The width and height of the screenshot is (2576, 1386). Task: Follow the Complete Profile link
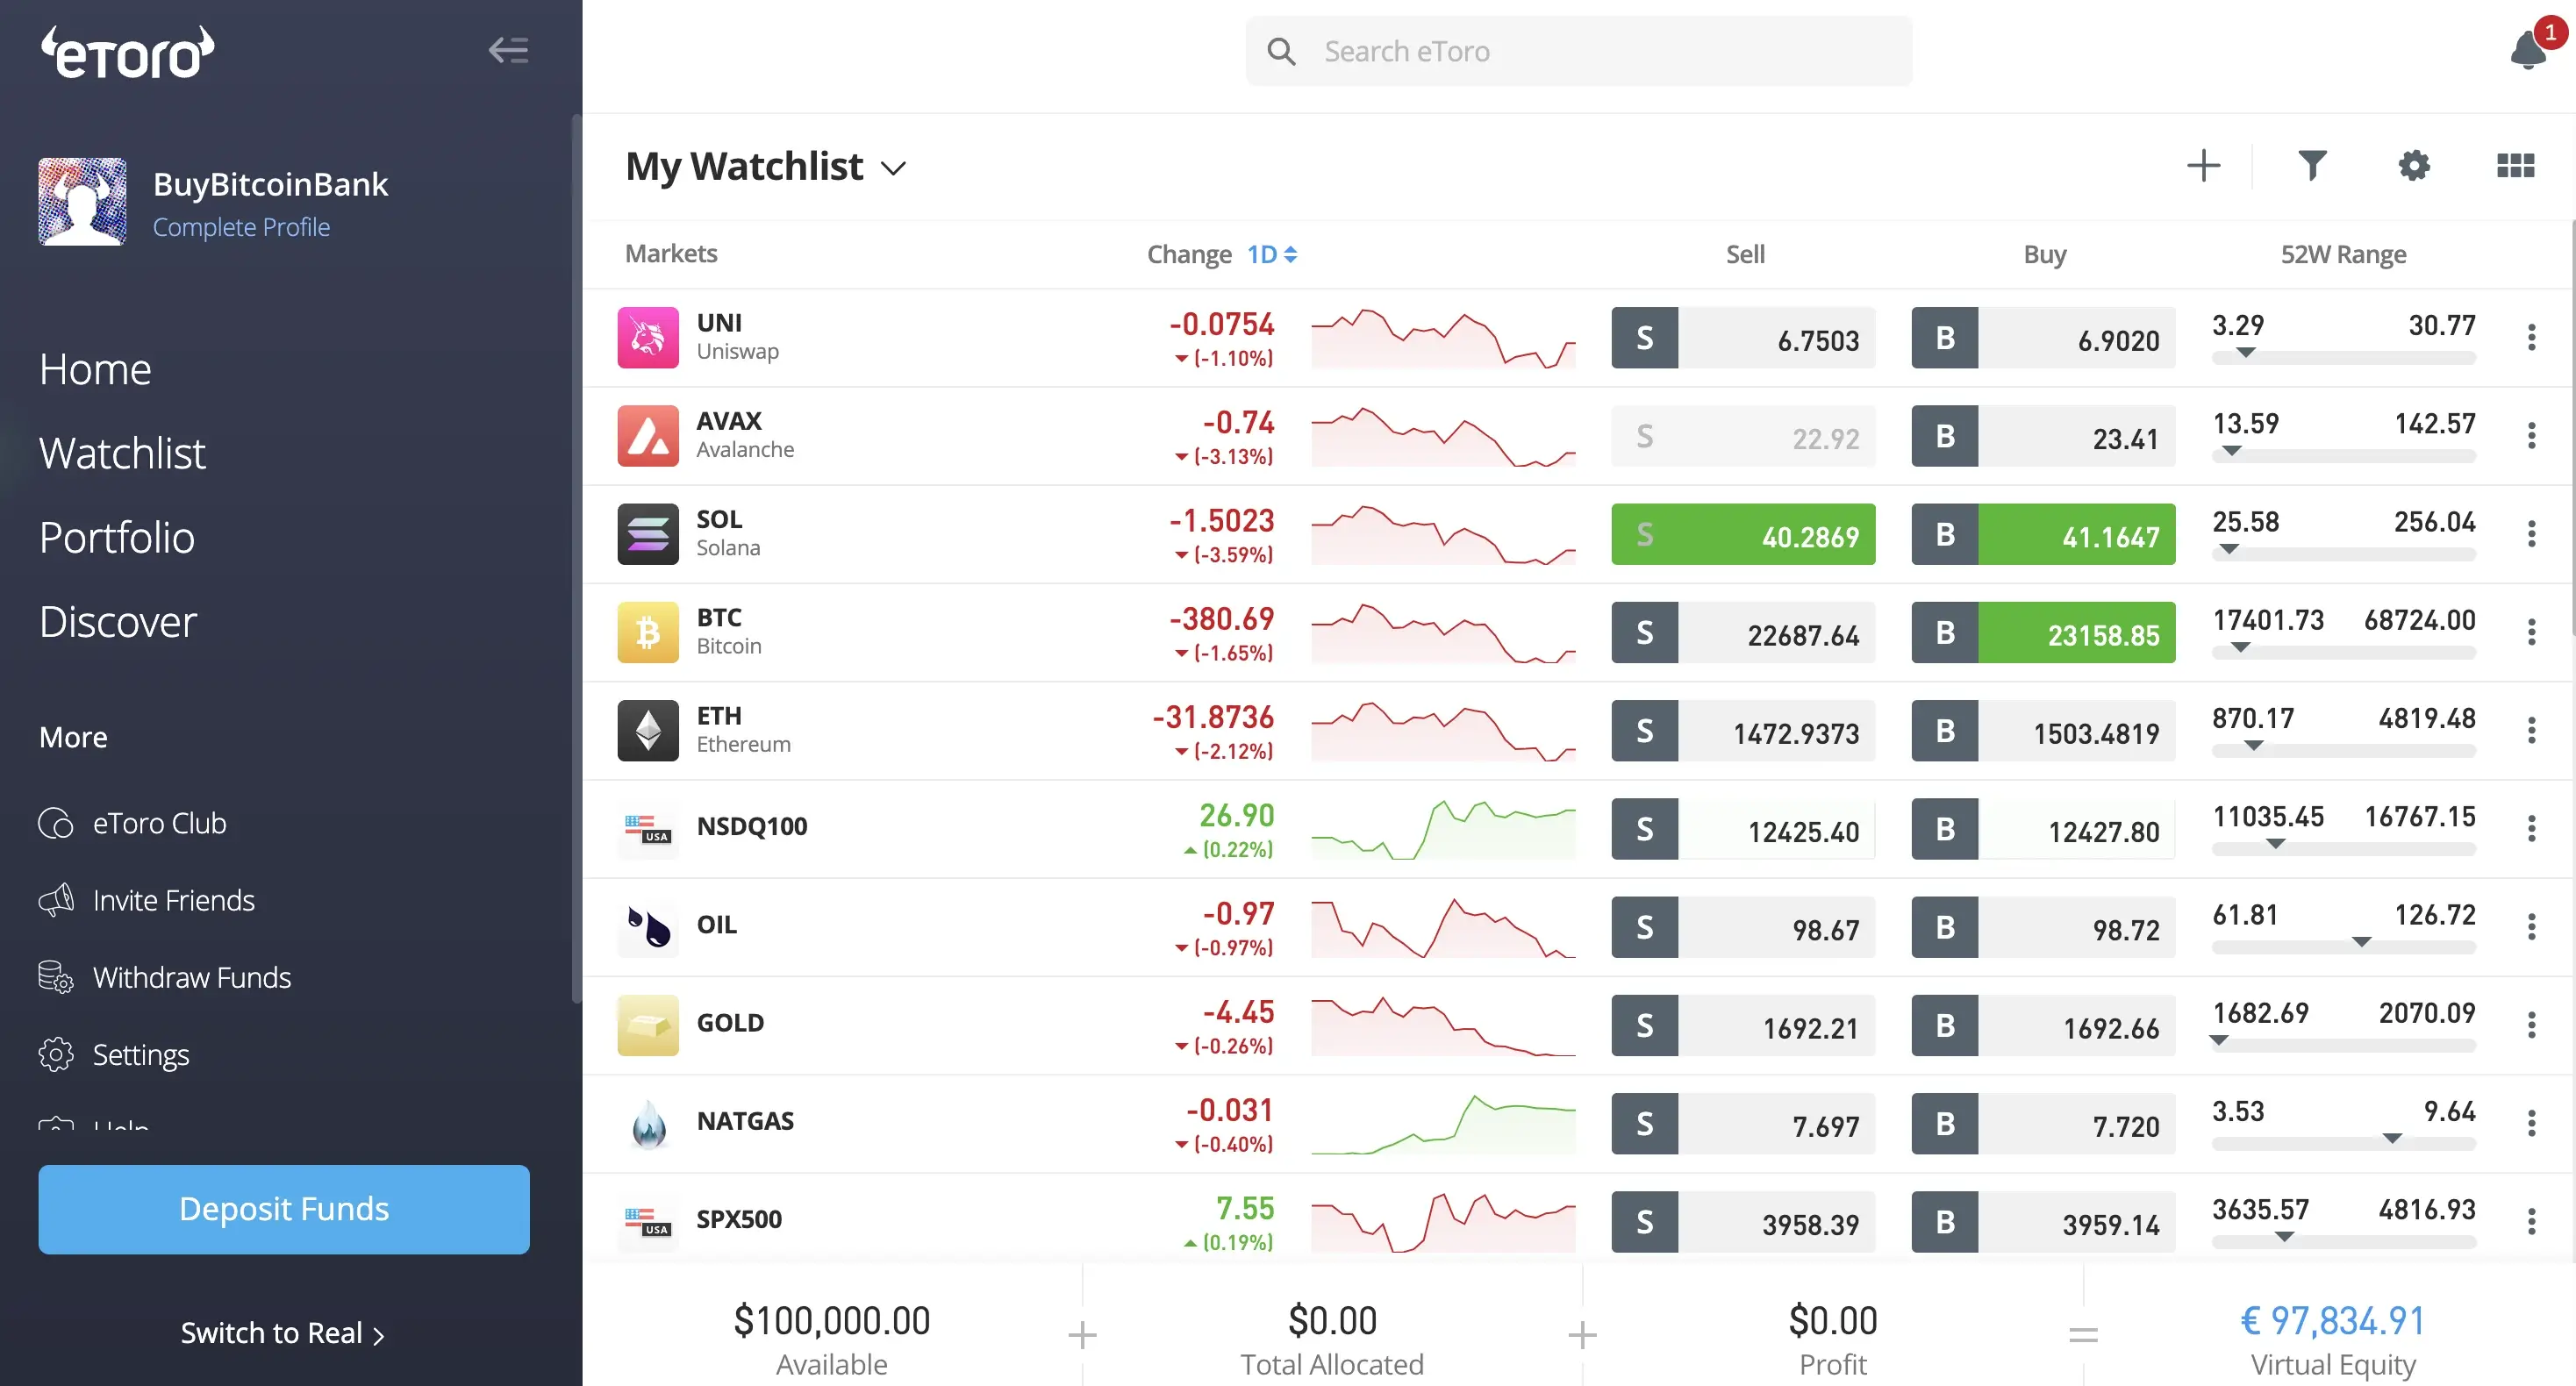click(241, 227)
